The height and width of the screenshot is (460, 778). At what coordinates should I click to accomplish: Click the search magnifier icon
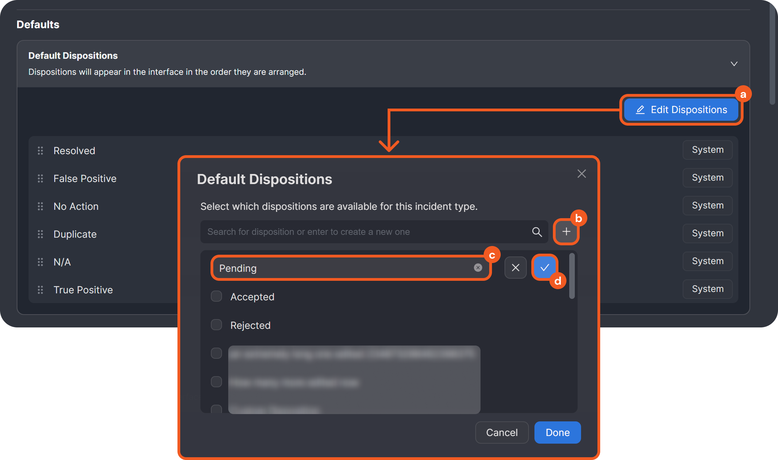537,232
